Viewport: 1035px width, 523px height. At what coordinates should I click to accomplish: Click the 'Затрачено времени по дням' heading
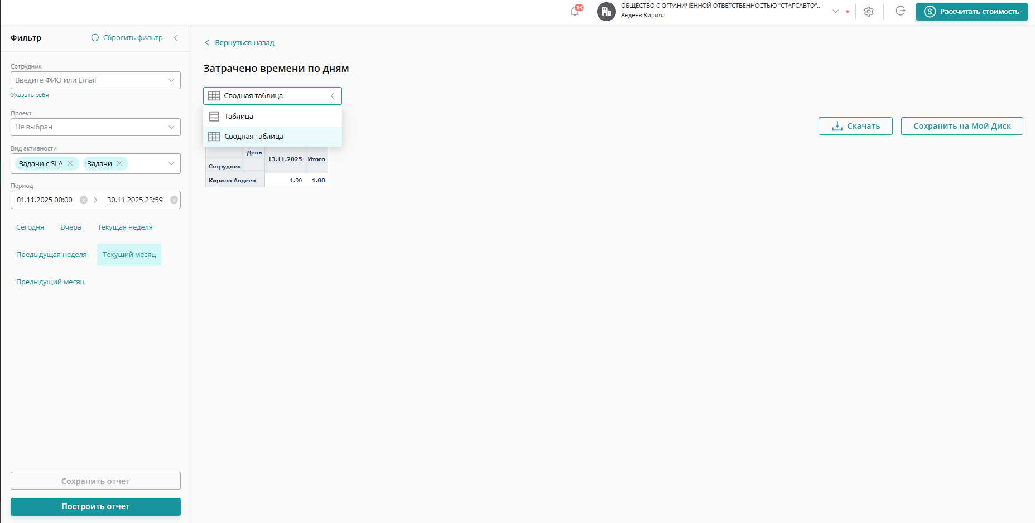point(276,69)
